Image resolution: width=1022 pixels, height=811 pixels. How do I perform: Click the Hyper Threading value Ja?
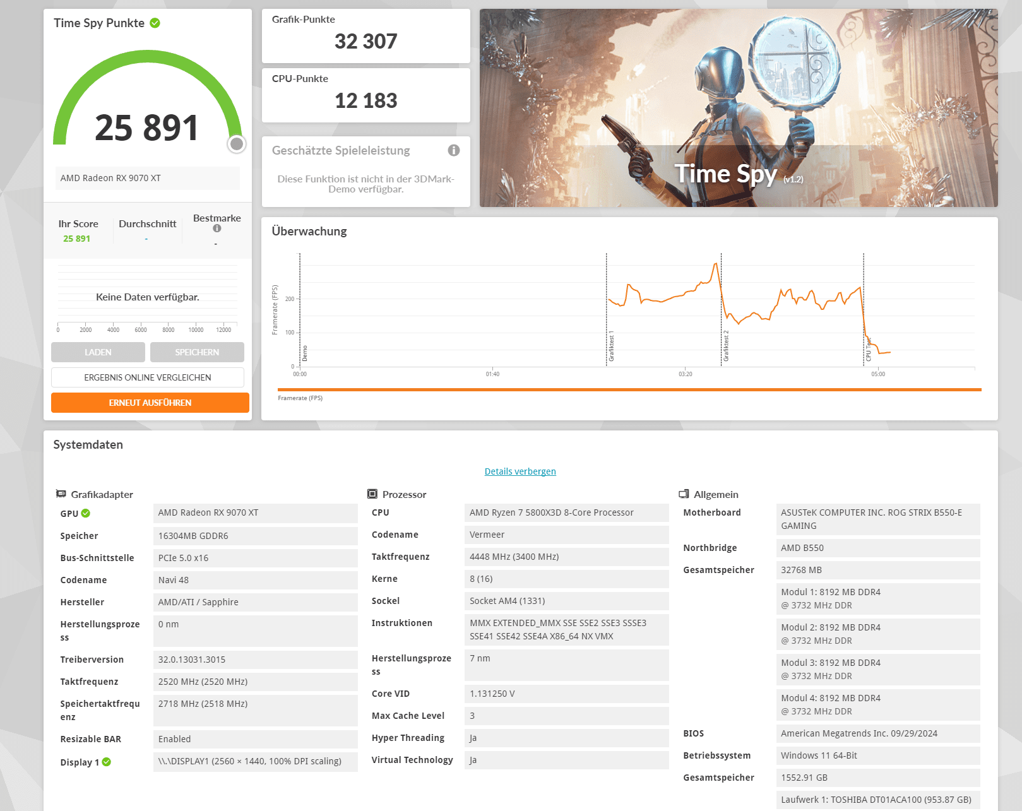point(567,738)
